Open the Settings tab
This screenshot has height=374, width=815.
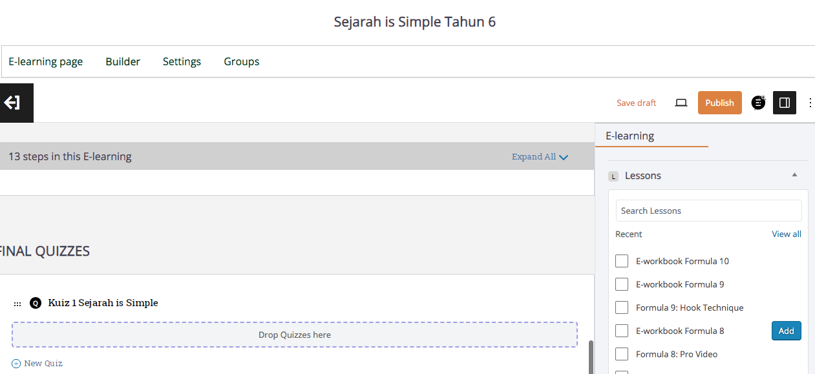182,61
